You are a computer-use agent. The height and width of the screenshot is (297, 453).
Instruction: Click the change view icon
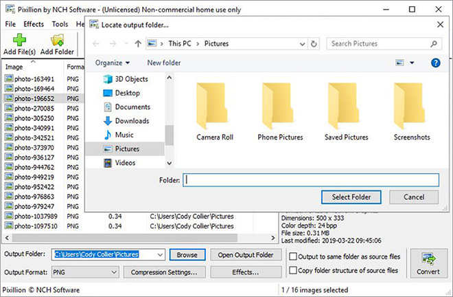(x=399, y=63)
